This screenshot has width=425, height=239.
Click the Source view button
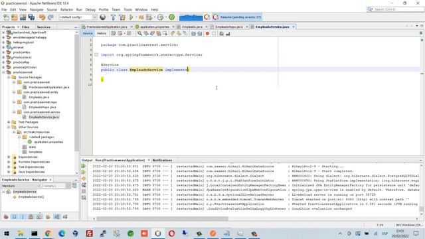88,33
